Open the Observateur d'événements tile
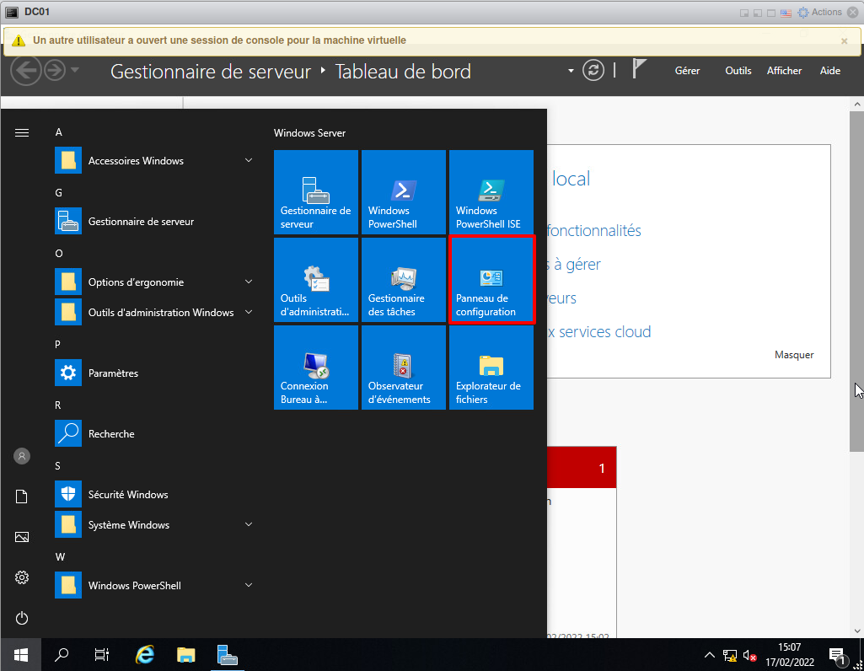Viewport: 864px width, 671px height. click(403, 368)
